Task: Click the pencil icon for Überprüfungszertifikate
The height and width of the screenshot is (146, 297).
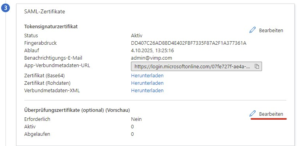Action: point(253,113)
